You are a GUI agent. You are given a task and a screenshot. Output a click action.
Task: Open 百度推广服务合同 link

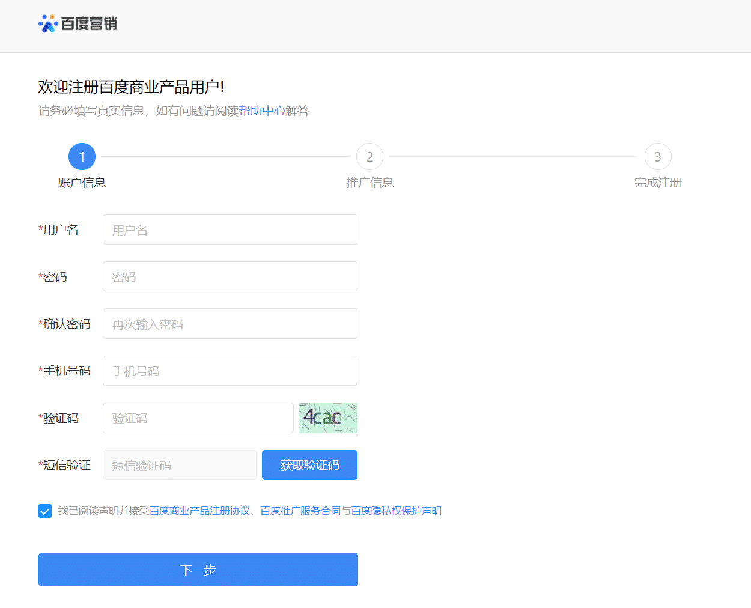[x=300, y=511]
